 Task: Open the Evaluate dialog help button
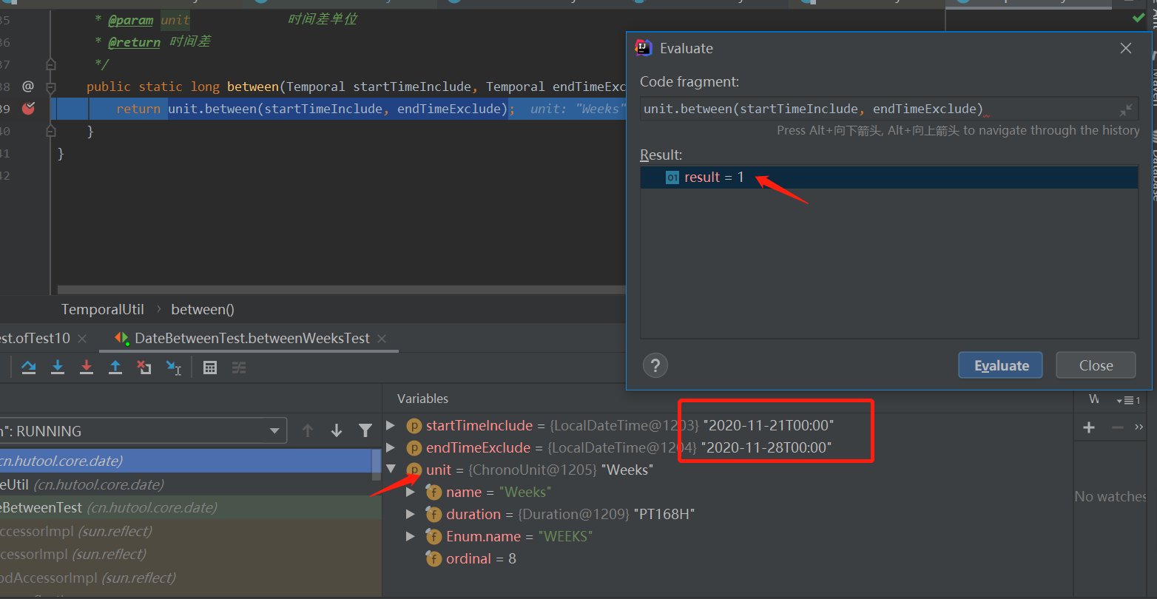click(655, 365)
